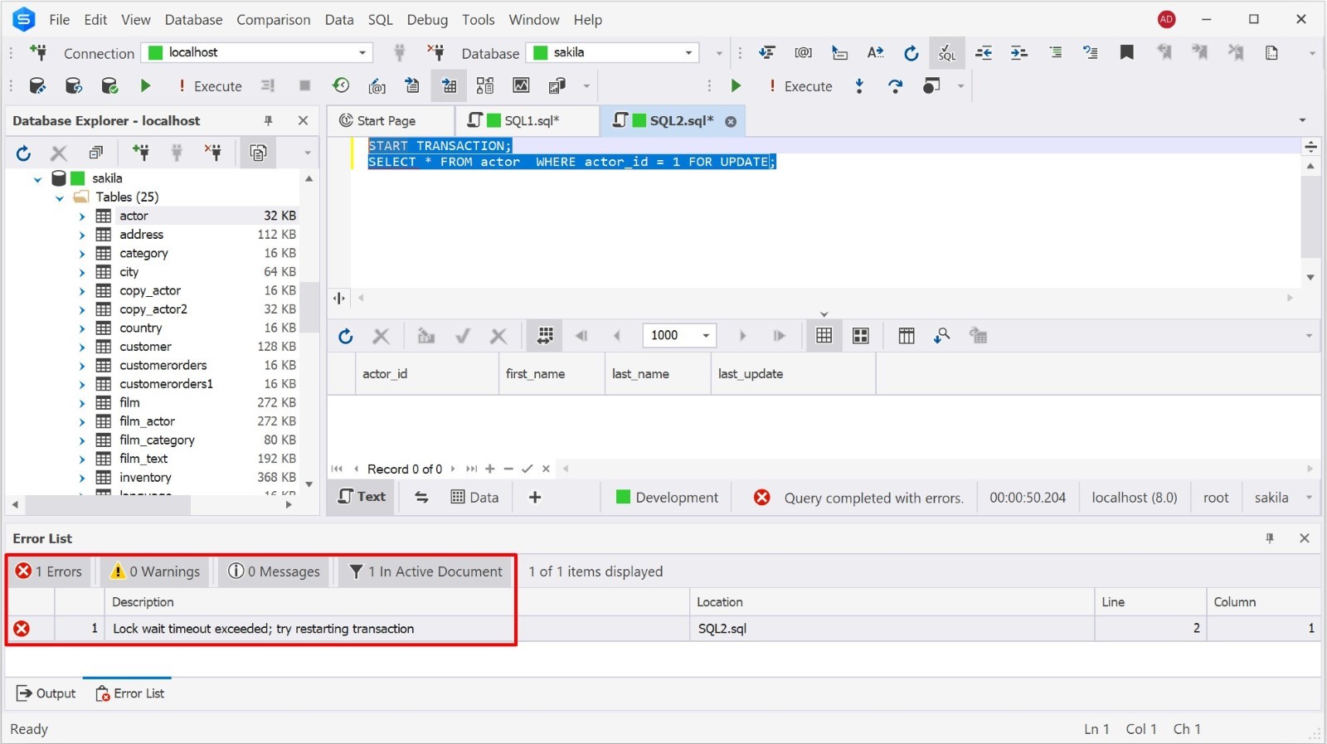Click the left Execute button

210,86
